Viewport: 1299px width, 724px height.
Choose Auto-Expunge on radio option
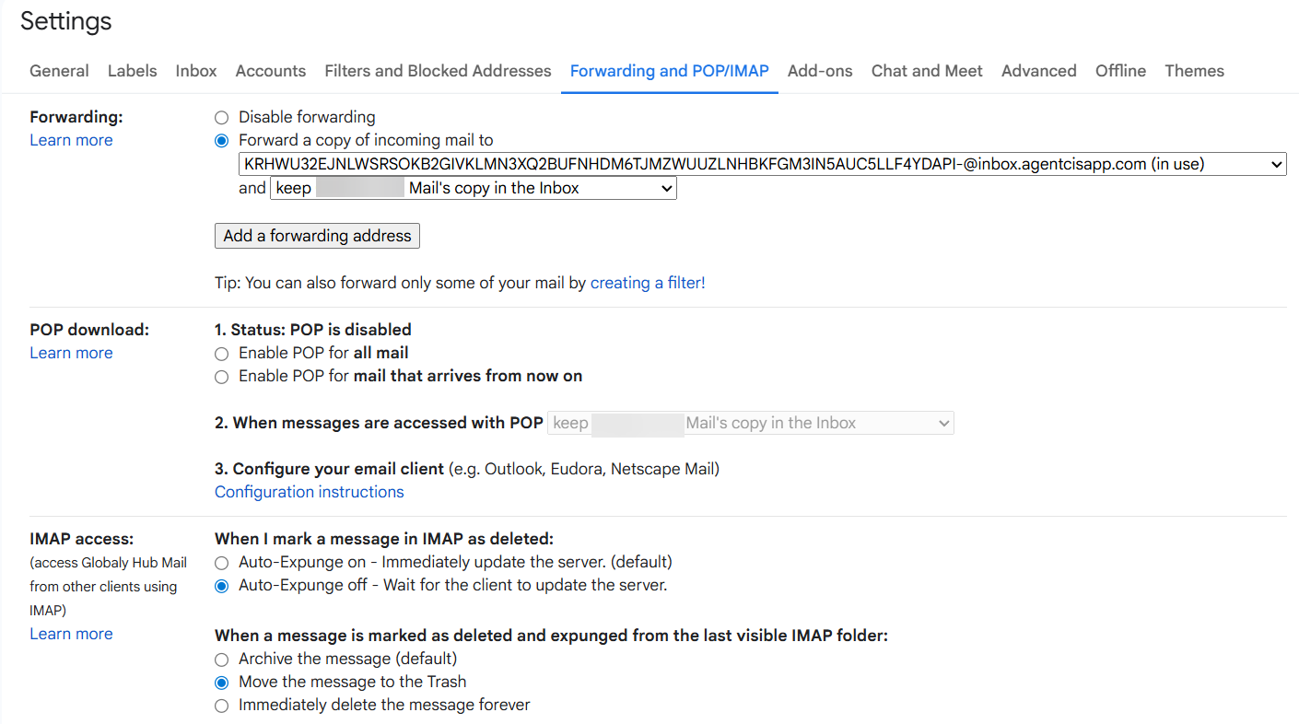[x=221, y=562]
